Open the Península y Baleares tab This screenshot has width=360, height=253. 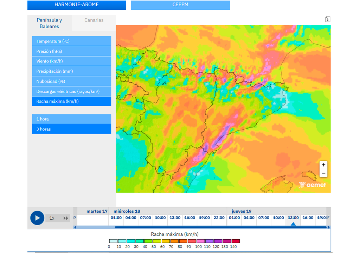pos(49,23)
